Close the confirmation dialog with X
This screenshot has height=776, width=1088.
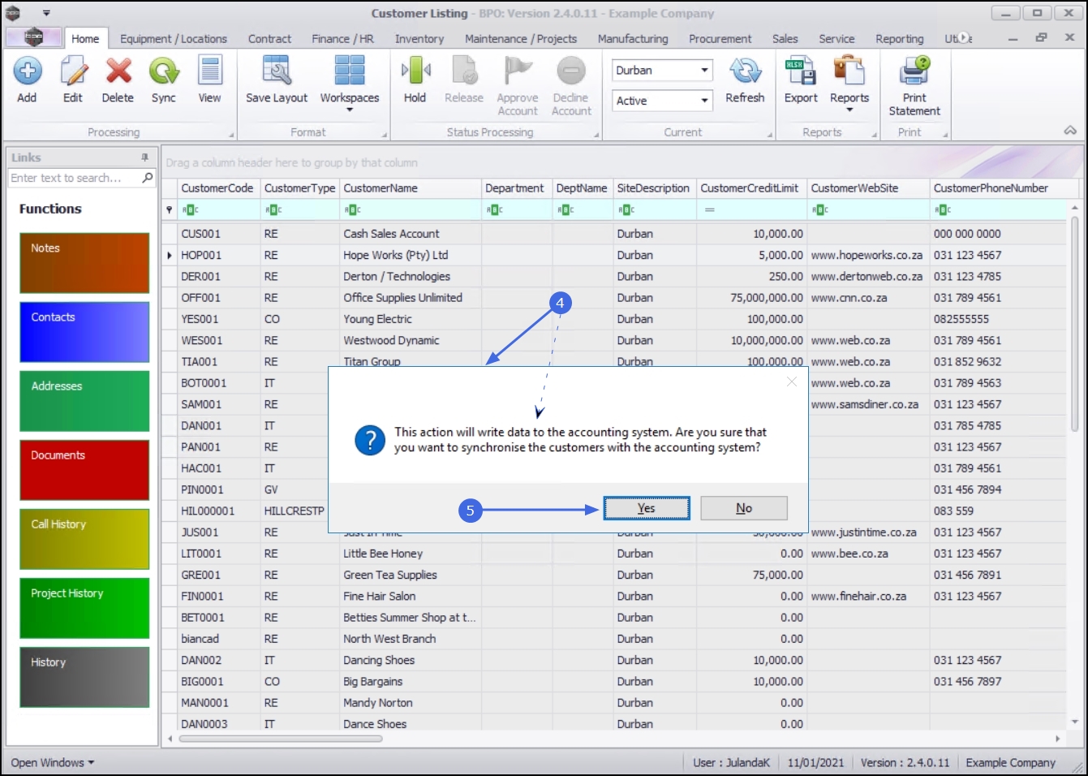click(792, 382)
